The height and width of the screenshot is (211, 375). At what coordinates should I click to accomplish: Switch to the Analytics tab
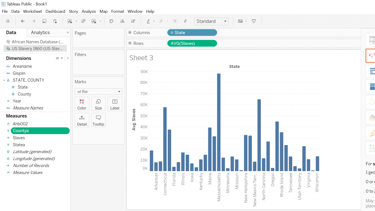click(40, 33)
